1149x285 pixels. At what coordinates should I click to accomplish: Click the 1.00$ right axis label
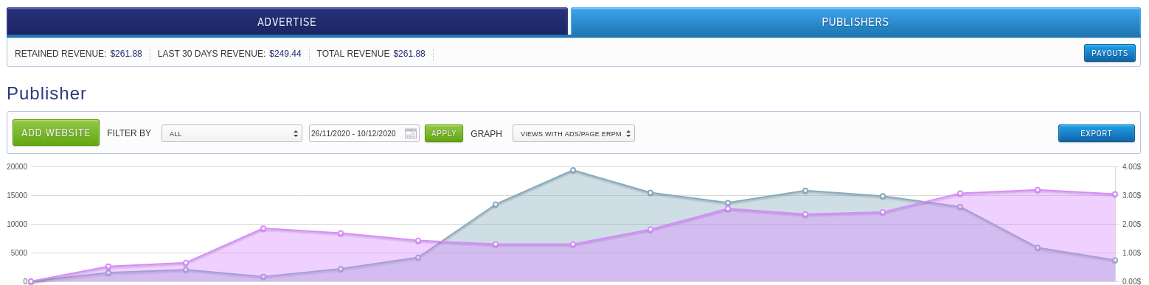pos(1131,253)
